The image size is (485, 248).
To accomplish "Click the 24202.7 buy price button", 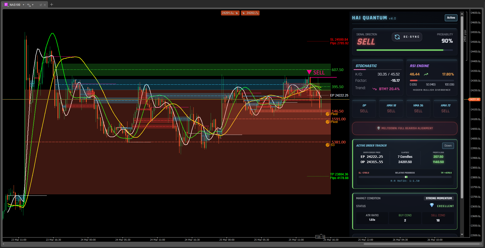I will [250, 13].
